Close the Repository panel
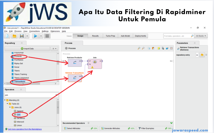 [22, 43]
